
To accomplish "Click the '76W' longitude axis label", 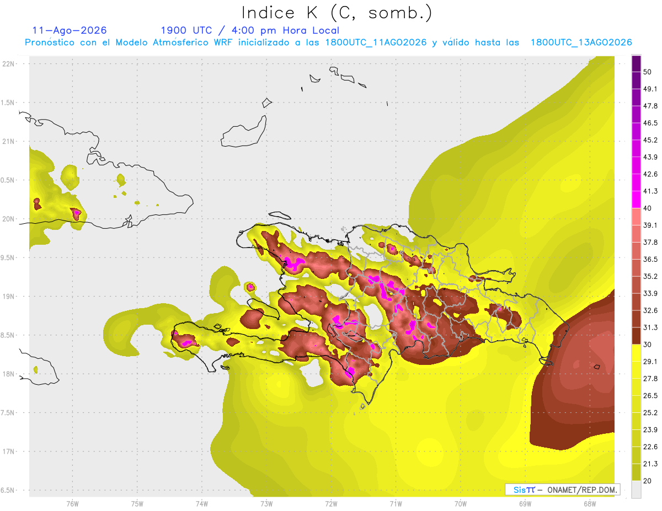I will [x=72, y=504].
